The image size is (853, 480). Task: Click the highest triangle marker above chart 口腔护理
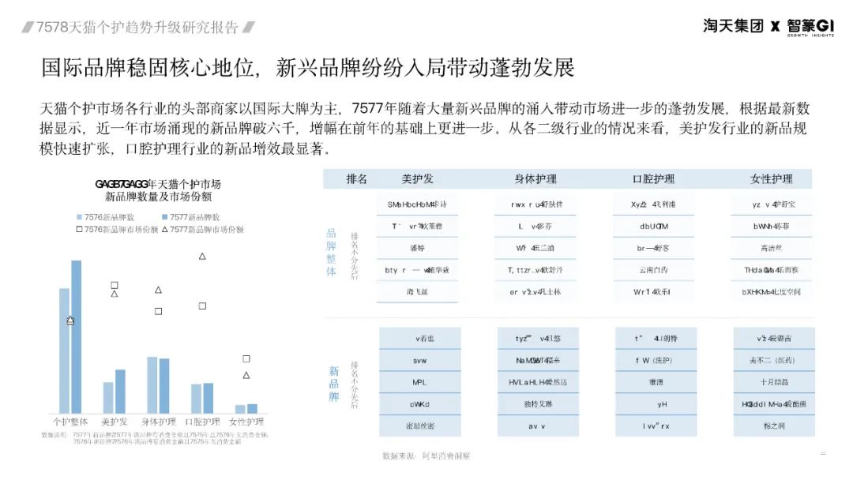[x=202, y=256]
